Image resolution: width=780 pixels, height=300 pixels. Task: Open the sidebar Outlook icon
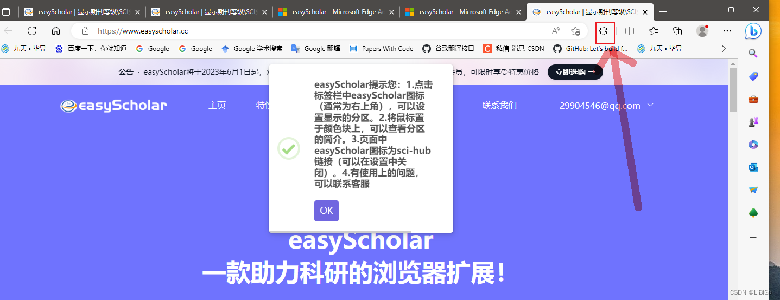[753, 167]
